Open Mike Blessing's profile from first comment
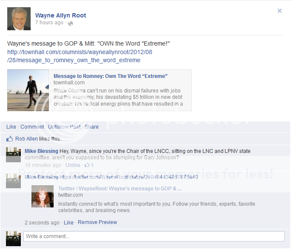291x250 pixels. pyautogui.click(x=41, y=151)
